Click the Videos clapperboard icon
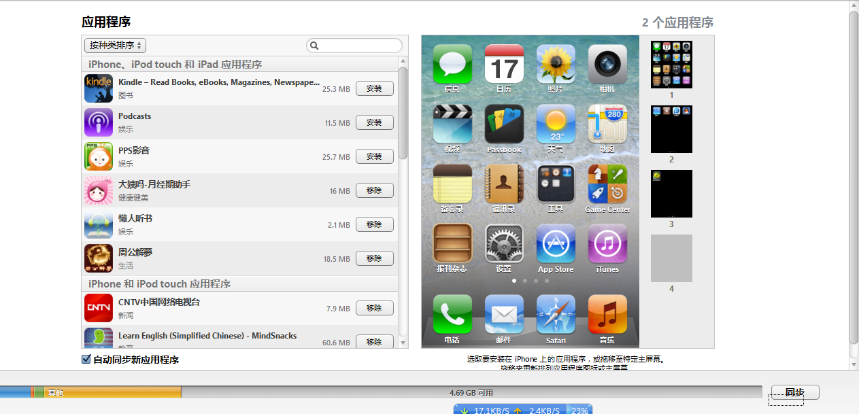The image size is (859, 414). pos(452,124)
